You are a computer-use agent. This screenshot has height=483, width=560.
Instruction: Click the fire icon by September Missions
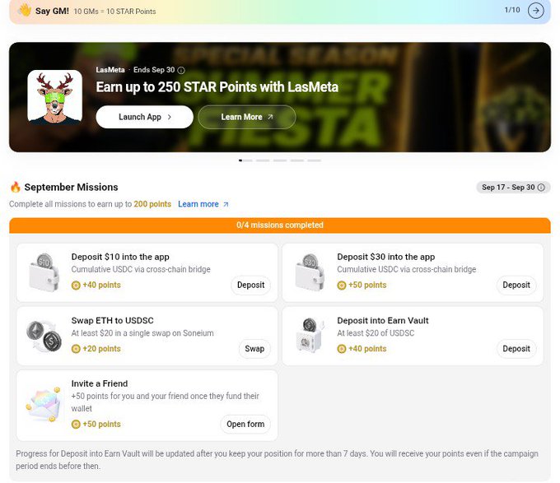(x=16, y=187)
